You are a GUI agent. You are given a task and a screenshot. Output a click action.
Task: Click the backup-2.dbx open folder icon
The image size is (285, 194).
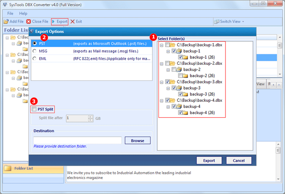[173, 63]
